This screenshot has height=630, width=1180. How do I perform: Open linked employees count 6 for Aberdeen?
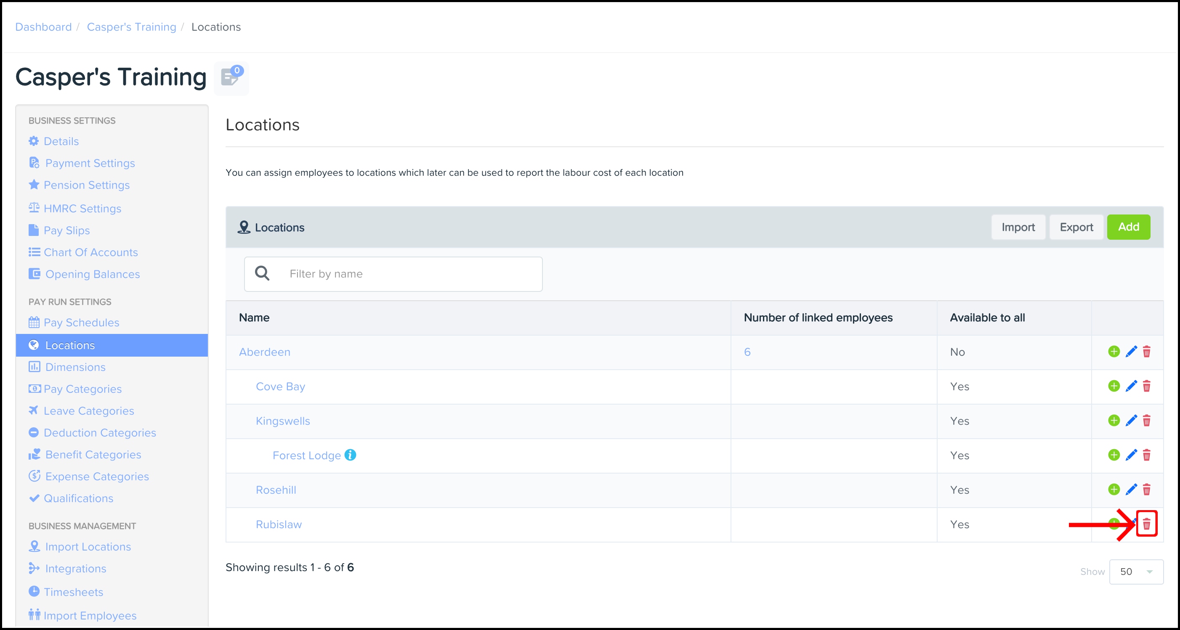pyautogui.click(x=747, y=352)
